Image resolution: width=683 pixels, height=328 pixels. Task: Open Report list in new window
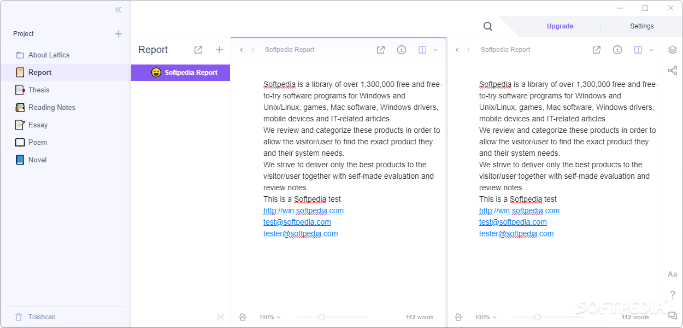tap(198, 50)
